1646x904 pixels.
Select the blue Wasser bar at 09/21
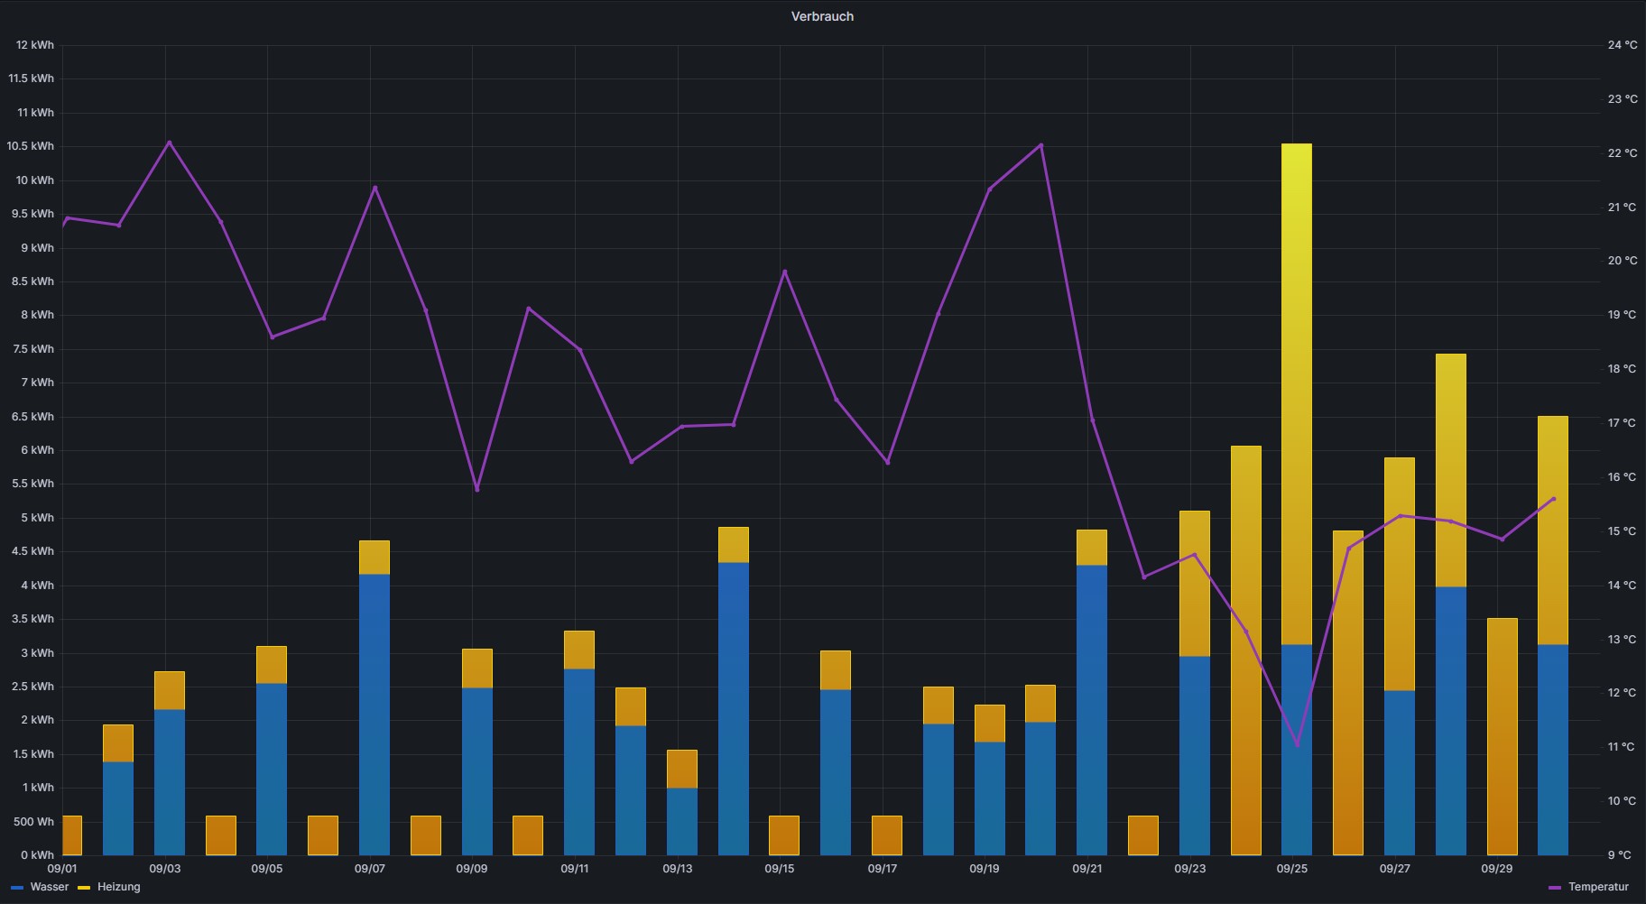click(1091, 709)
